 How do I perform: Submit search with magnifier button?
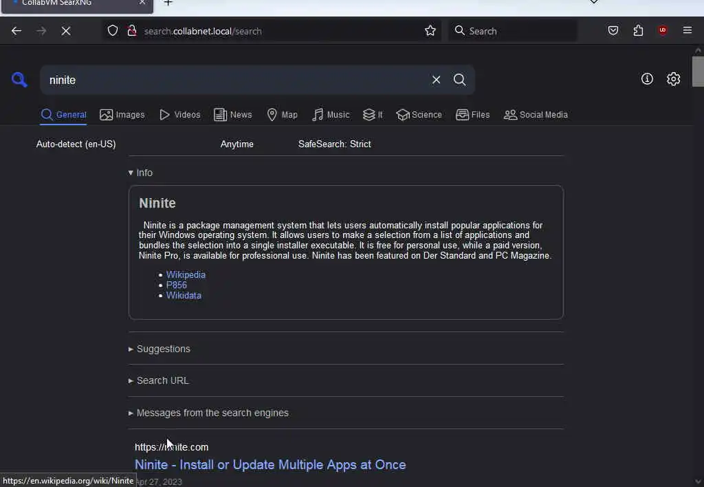pyautogui.click(x=459, y=80)
